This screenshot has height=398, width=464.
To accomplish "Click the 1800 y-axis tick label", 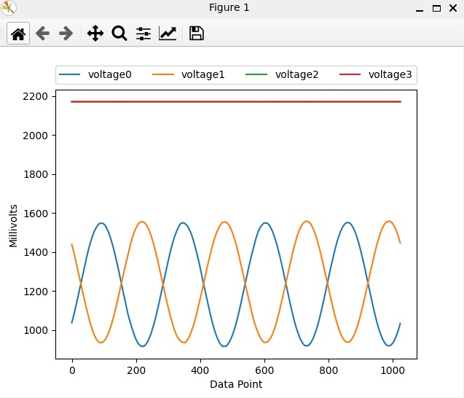I will point(35,174).
